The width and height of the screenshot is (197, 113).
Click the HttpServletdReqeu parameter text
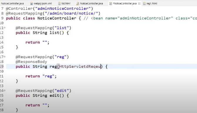point(80,66)
